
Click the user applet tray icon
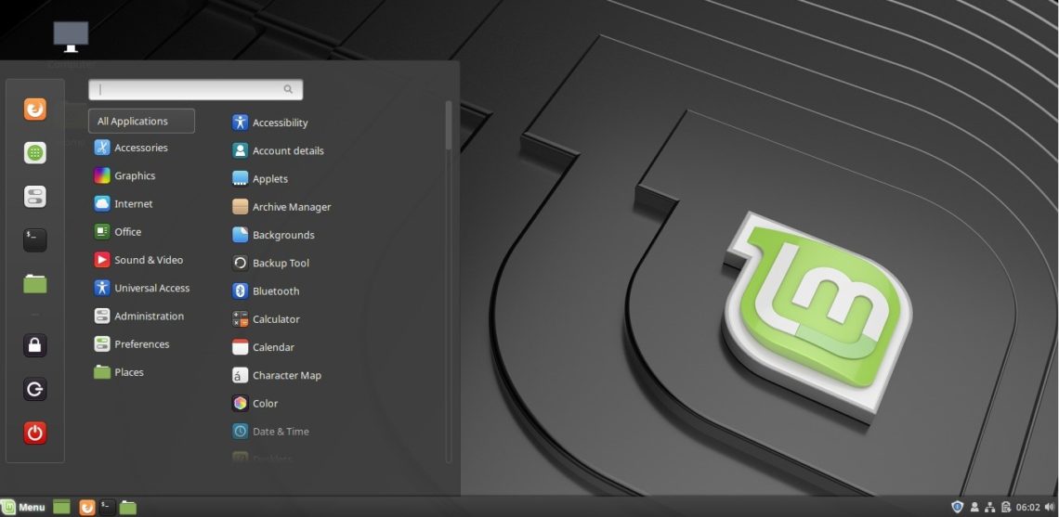(974, 507)
